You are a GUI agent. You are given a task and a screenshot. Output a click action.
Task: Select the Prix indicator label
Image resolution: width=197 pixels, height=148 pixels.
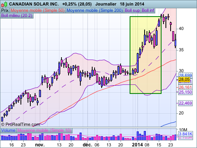click(5, 11)
